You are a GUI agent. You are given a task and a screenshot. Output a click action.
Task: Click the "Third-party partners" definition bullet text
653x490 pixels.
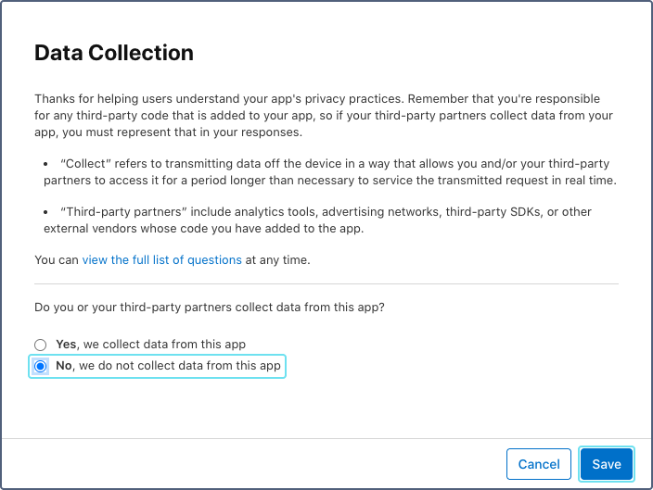click(x=318, y=220)
